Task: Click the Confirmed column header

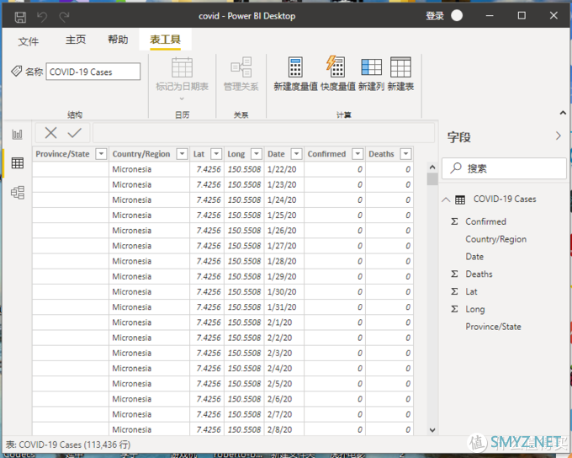Action: (x=326, y=154)
